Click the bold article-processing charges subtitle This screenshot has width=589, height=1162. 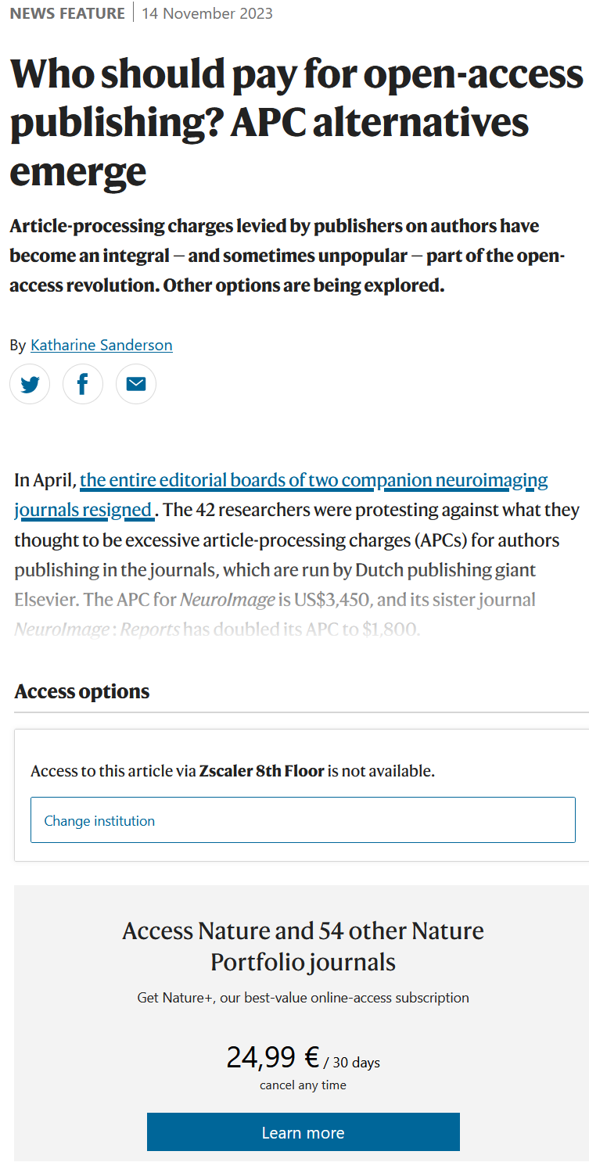pos(287,256)
